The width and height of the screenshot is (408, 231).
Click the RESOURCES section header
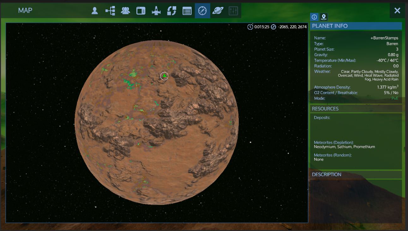tap(325, 109)
